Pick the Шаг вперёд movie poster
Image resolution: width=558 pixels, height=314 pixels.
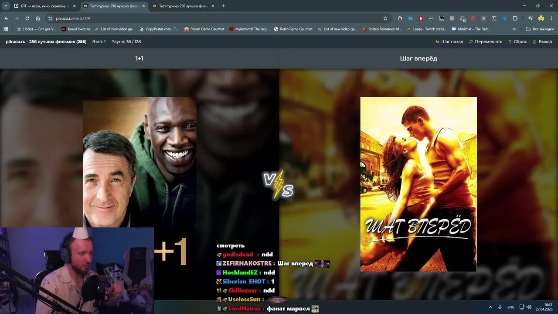tap(418, 184)
